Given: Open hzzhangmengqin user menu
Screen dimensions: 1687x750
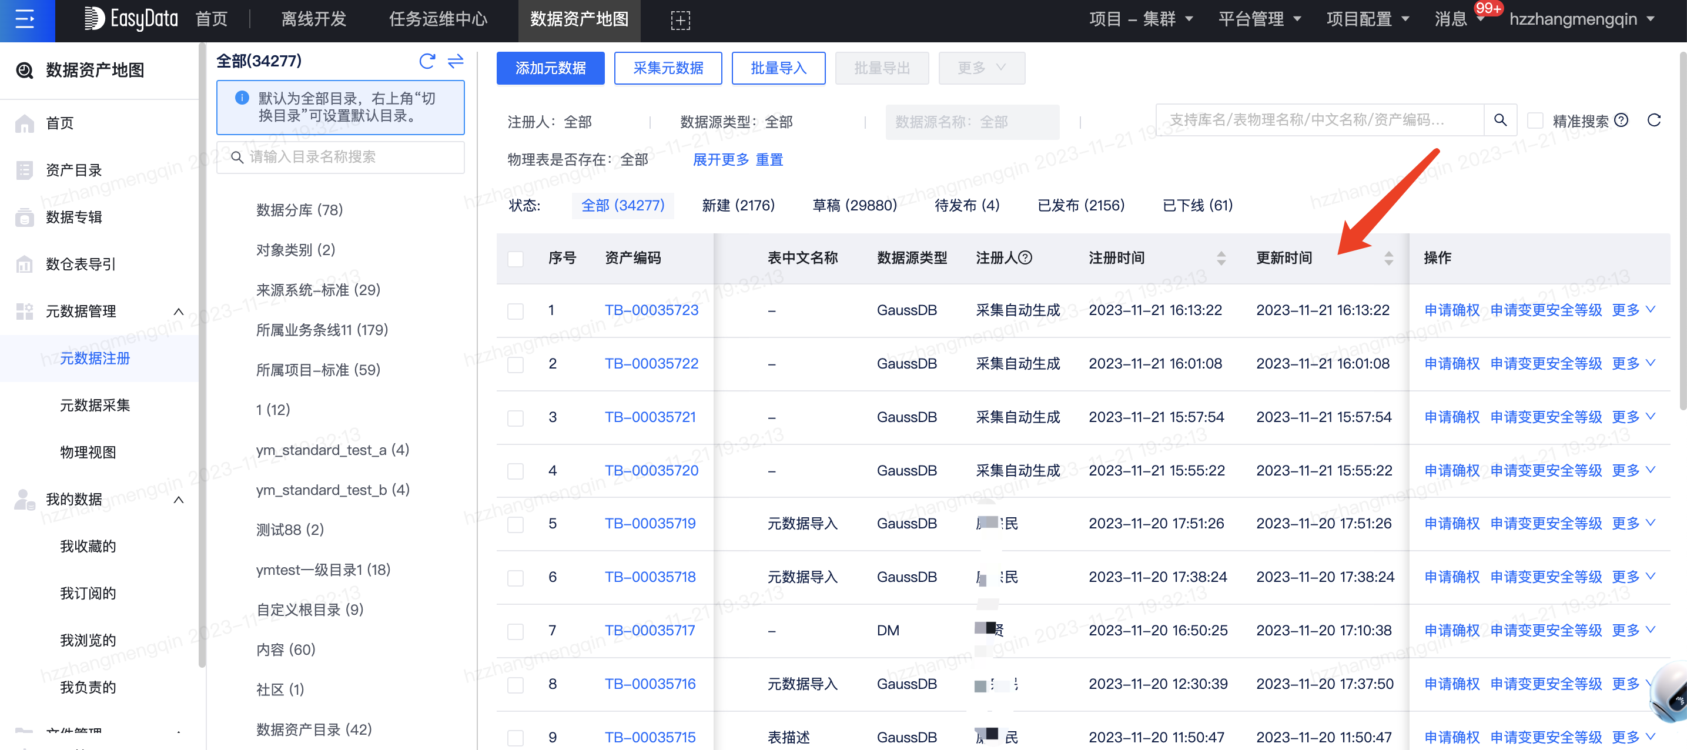Looking at the screenshot, I should pyautogui.click(x=1581, y=19).
